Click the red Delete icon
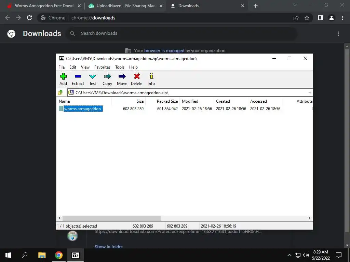 pos(137,76)
